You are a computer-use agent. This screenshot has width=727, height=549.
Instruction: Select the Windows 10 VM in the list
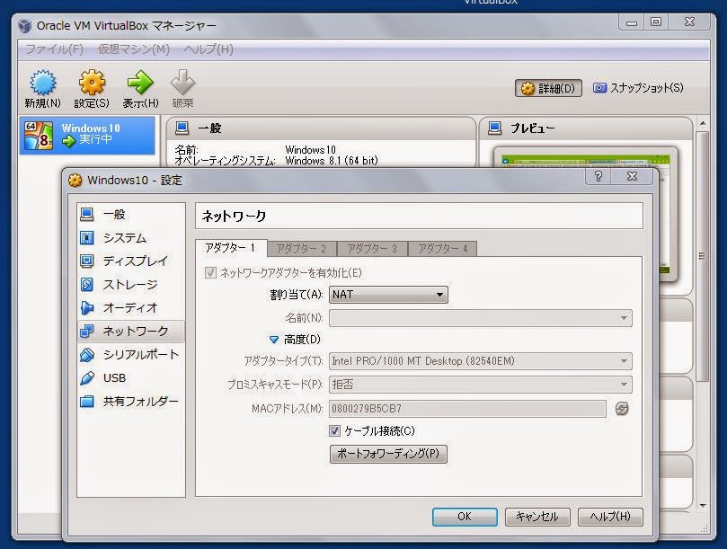pos(87,135)
